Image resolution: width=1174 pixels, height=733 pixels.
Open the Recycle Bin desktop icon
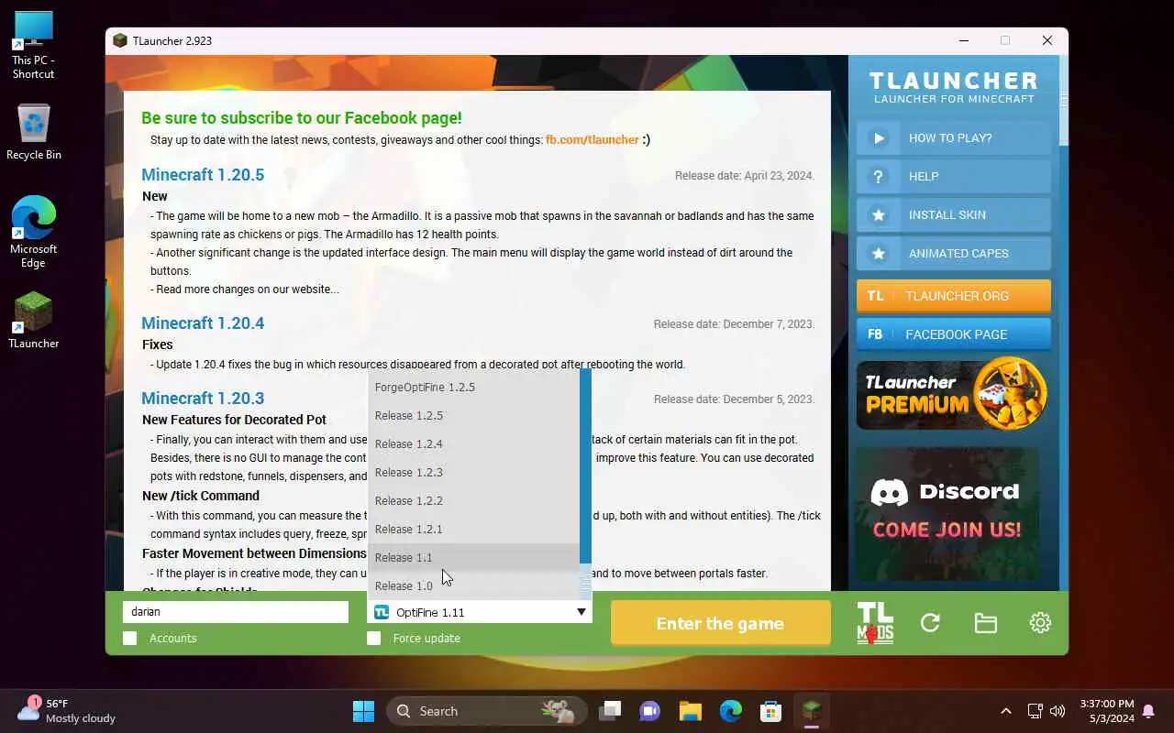[33, 133]
